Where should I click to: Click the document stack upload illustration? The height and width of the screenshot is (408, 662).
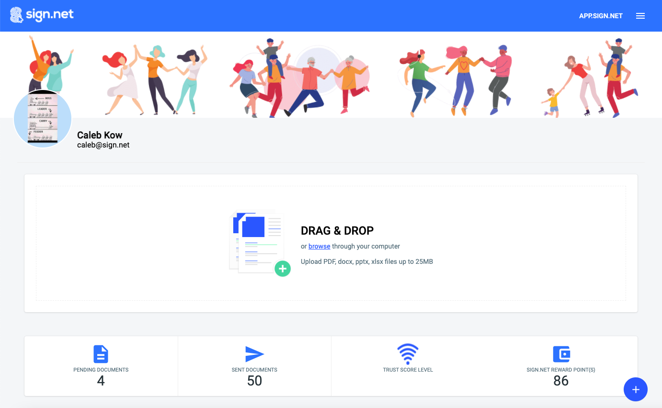click(260, 243)
